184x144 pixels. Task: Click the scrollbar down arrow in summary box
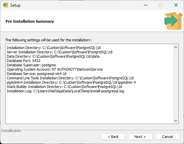pyautogui.click(x=176, y=121)
